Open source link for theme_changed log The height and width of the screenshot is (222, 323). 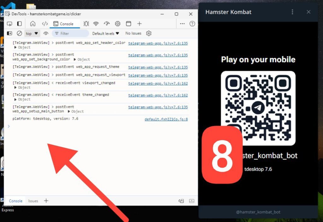pyautogui.click(x=158, y=95)
